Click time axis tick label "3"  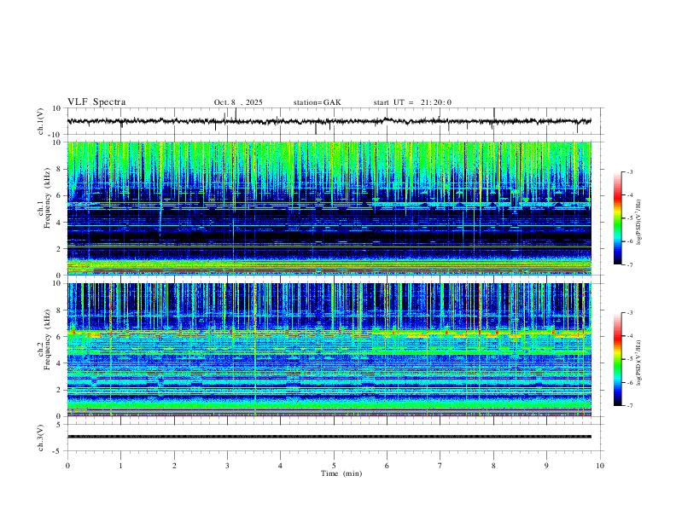[227, 466]
